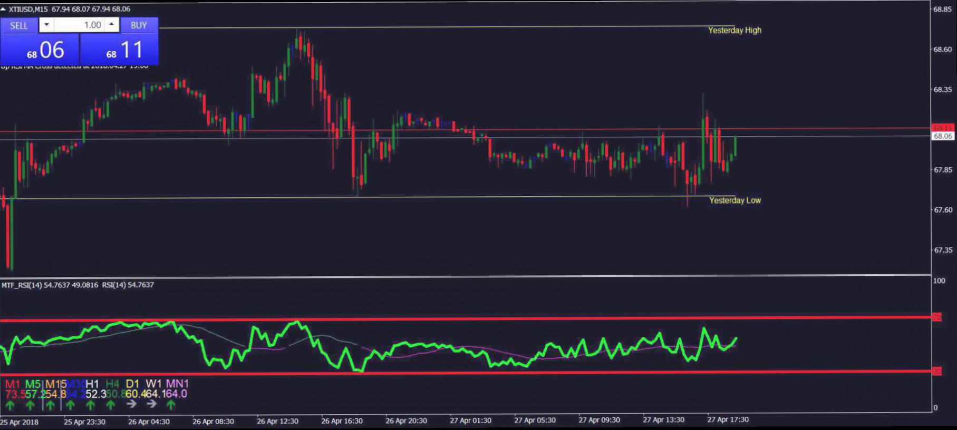Click the green up arrow under MN1

click(171, 405)
